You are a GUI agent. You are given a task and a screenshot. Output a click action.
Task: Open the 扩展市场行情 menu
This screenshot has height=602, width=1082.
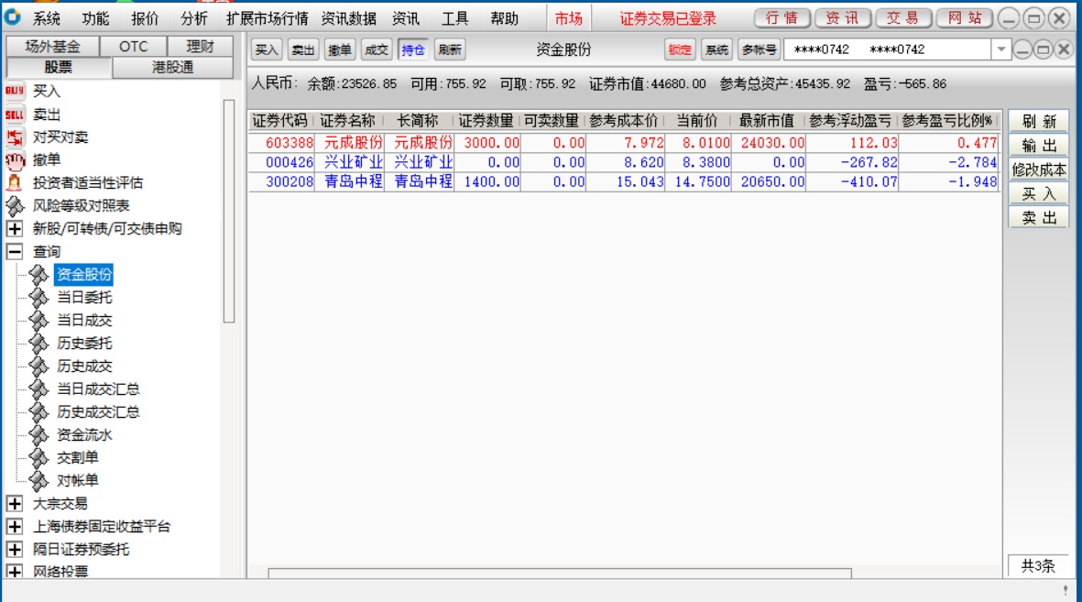(267, 18)
